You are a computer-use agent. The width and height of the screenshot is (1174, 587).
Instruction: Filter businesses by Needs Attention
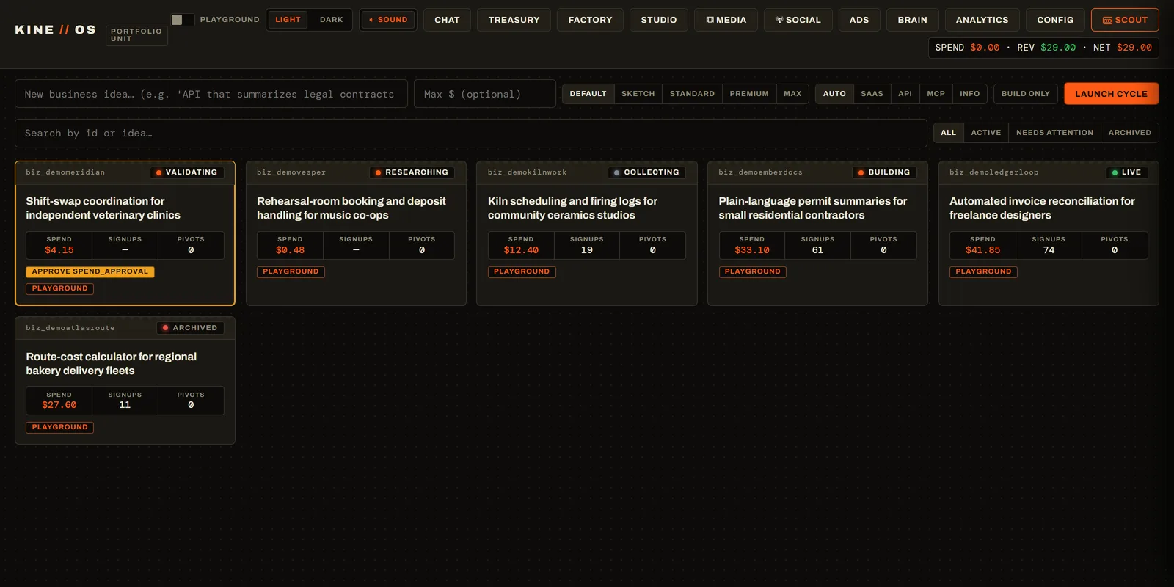click(x=1054, y=133)
